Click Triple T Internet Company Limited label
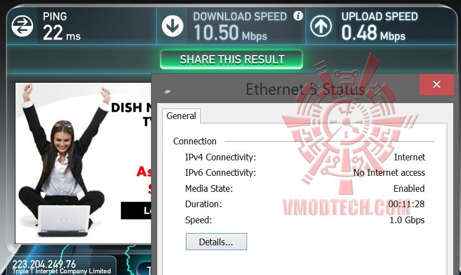The height and width of the screenshot is (275, 461). (x=61, y=271)
